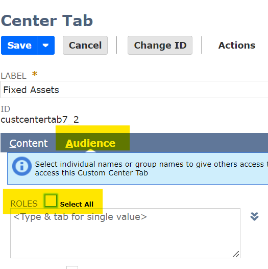Cancel editing the center tab
Image resolution: width=268 pixels, height=269 pixels.
(x=85, y=46)
